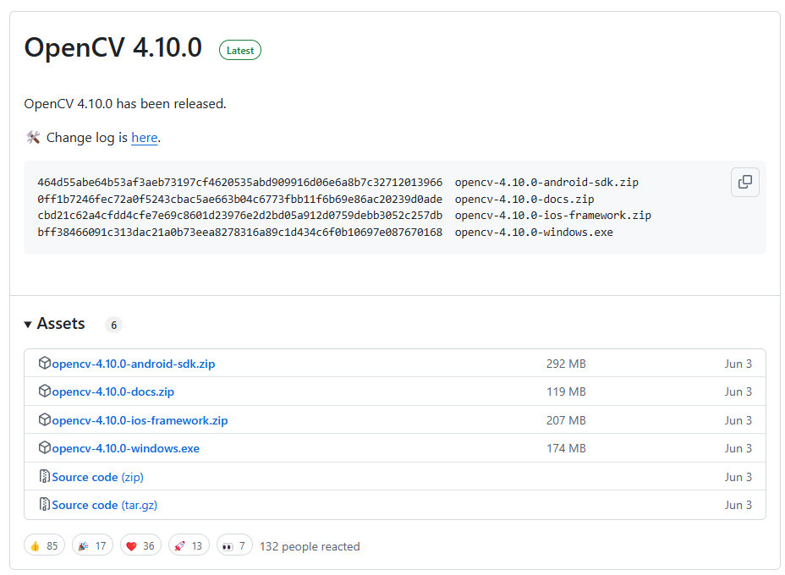The height and width of the screenshot is (575, 785).
Task: Click the Jun 3 date on the Source code (tar.gz) row
Action: coord(738,505)
